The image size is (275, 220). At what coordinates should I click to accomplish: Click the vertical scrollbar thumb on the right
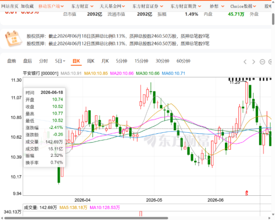click(273, 19)
